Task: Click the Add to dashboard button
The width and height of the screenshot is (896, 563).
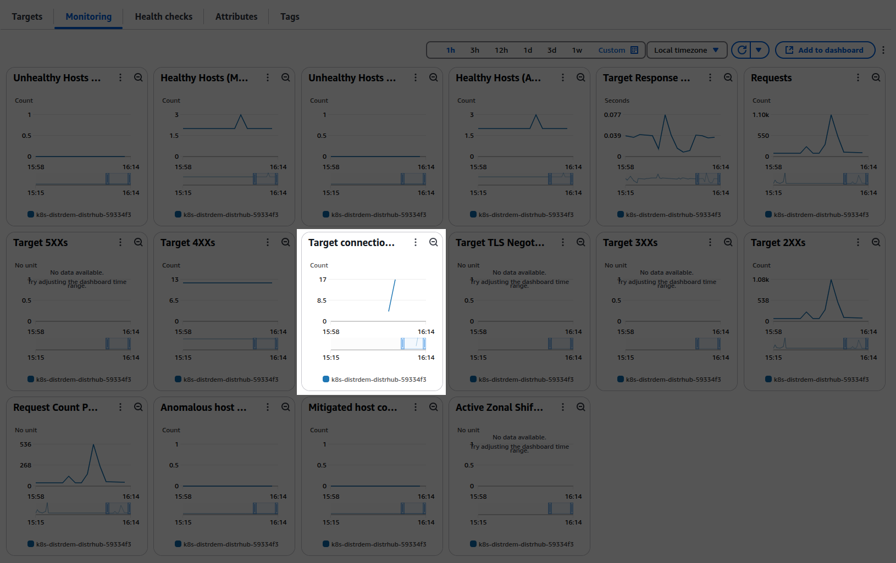Action: [x=825, y=49]
